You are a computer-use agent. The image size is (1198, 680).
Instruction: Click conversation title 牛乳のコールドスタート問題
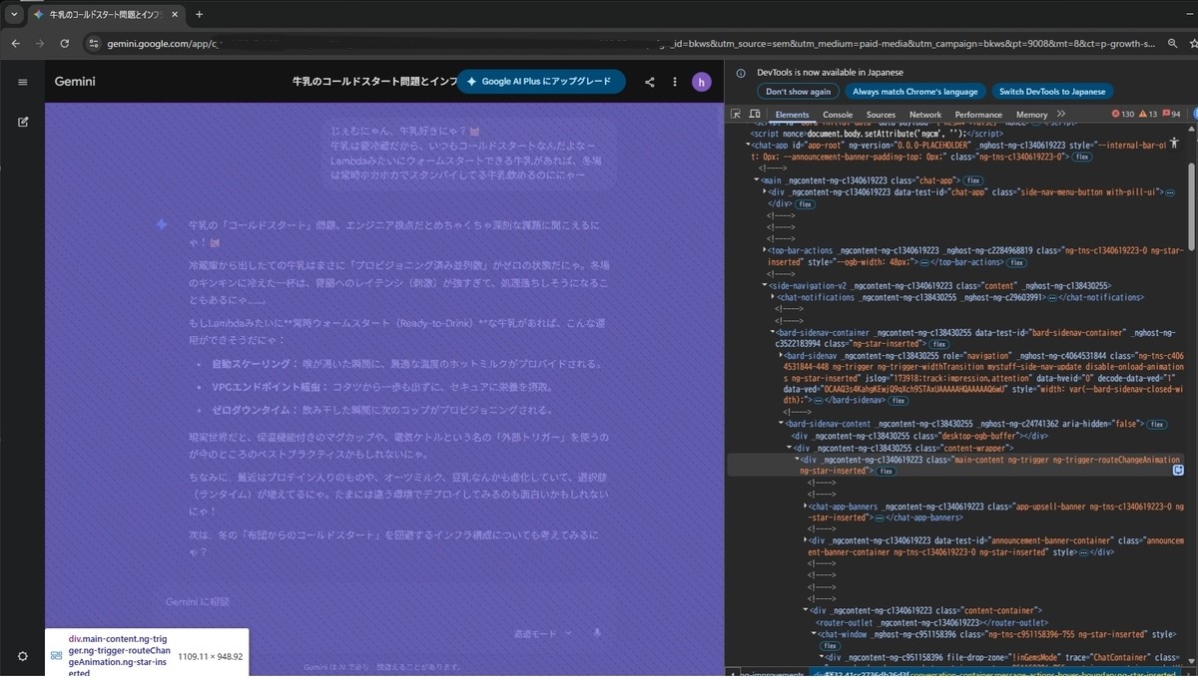click(x=374, y=82)
